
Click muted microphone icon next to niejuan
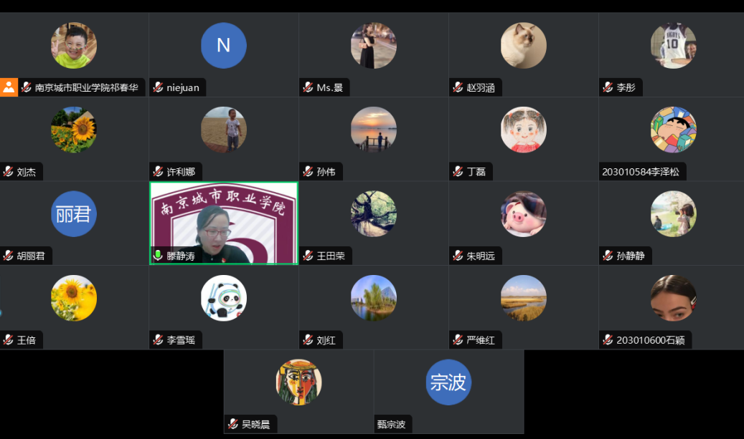coord(158,87)
